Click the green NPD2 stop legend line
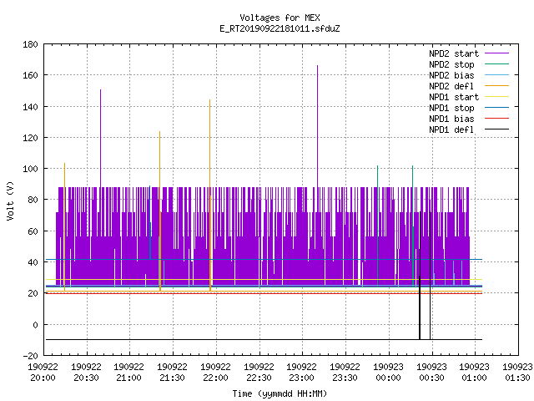Screen dimensions: 534x401 496,63
